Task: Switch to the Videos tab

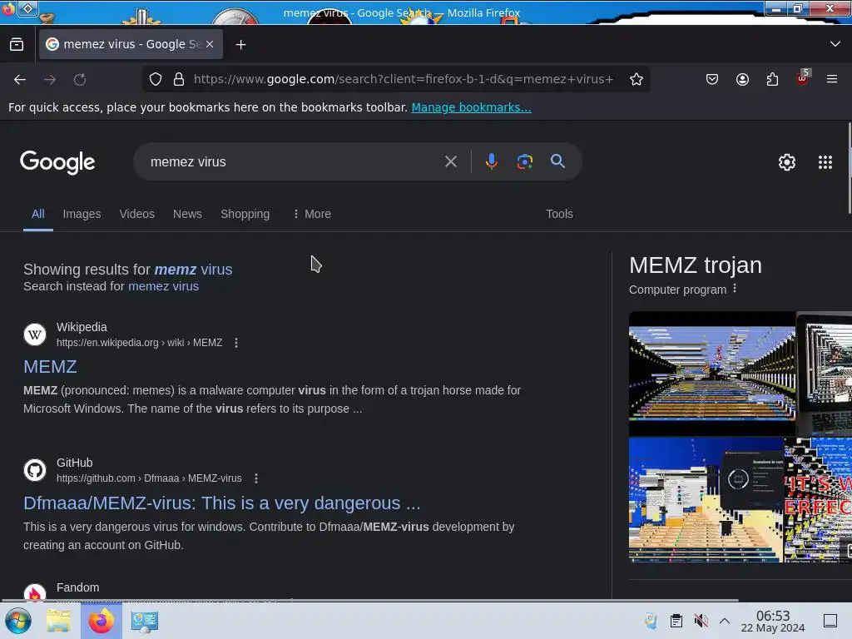Action: 137,214
